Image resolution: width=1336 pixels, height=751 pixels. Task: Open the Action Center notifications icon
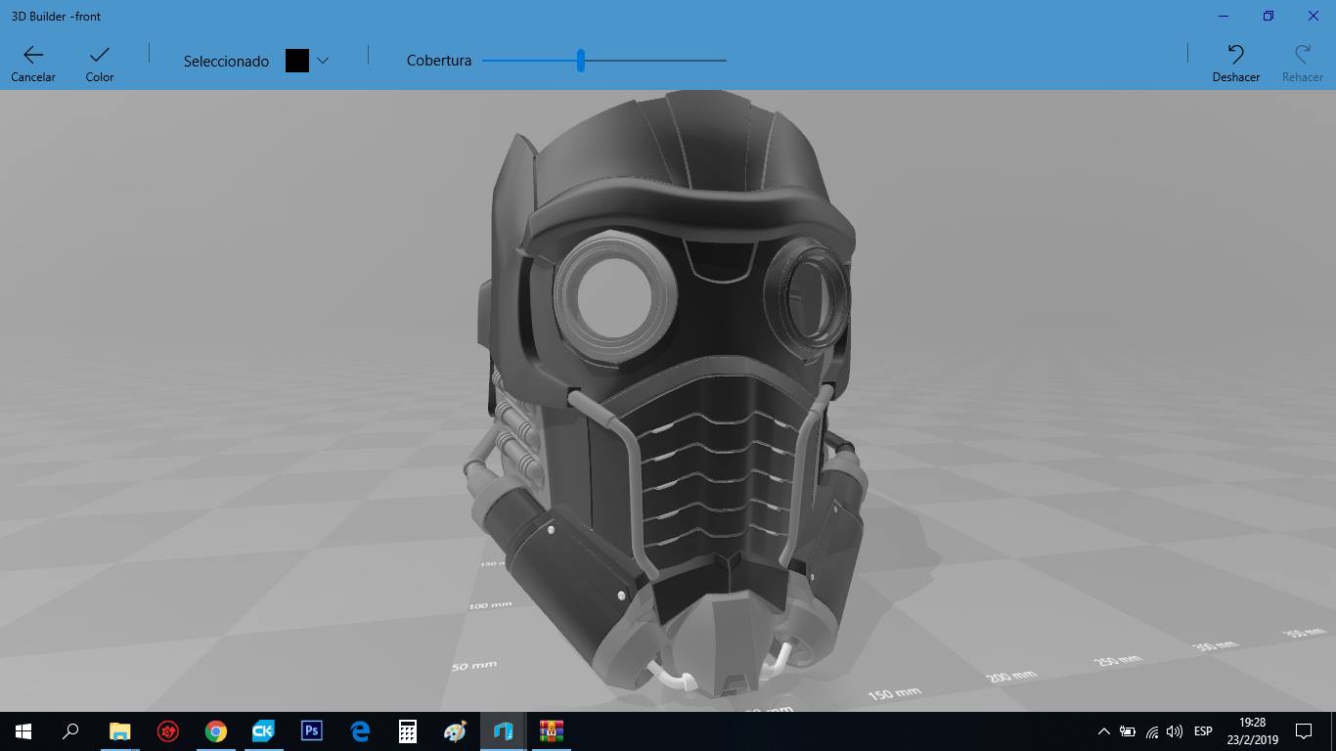pos(1304,731)
